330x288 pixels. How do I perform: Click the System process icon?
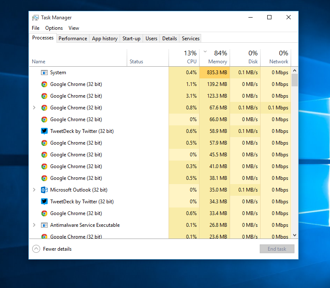click(44, 73)
